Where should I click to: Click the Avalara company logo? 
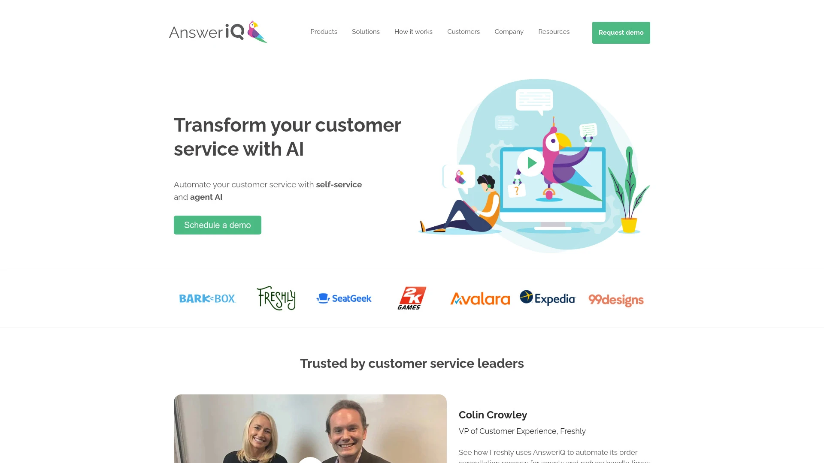(x=480, y=298)
